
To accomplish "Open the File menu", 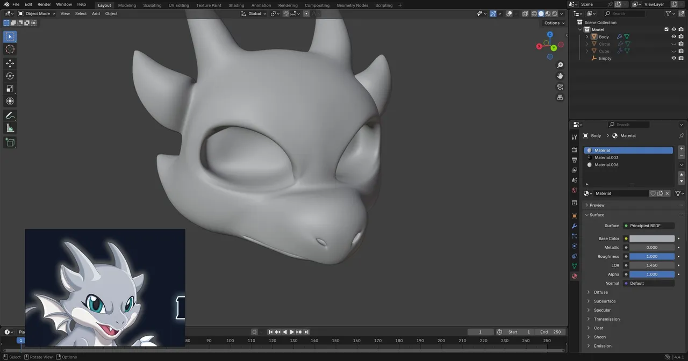I will tap(16, 4).
